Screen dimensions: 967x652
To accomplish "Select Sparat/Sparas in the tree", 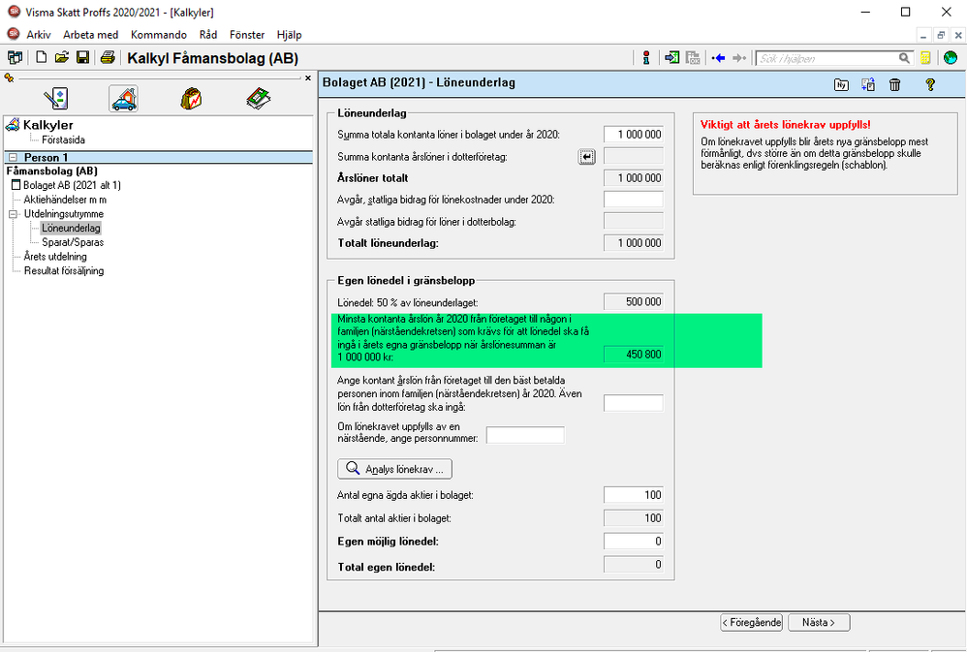I will 73,242.
